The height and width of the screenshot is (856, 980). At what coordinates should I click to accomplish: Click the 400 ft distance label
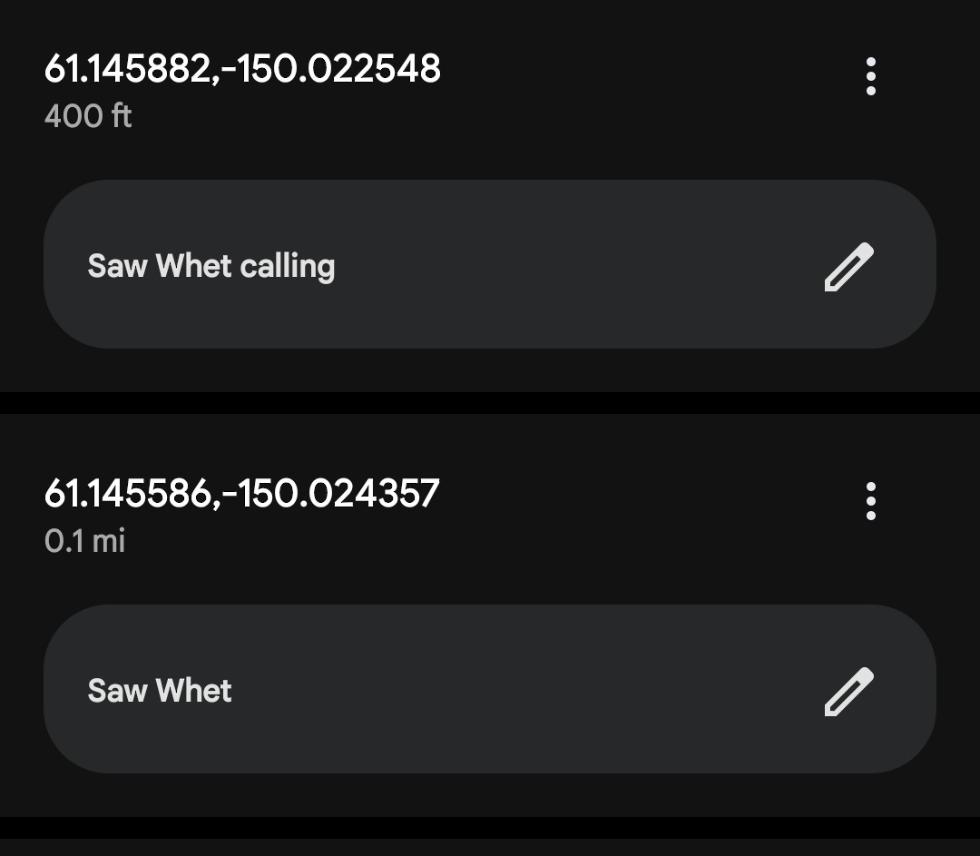88,116
